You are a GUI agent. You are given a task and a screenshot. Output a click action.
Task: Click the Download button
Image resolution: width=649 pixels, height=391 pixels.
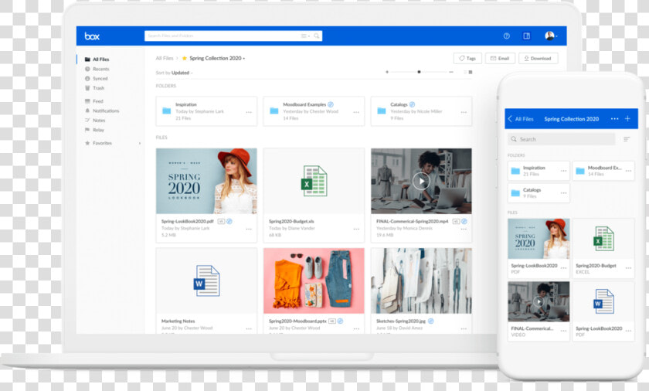click(538, 58)
